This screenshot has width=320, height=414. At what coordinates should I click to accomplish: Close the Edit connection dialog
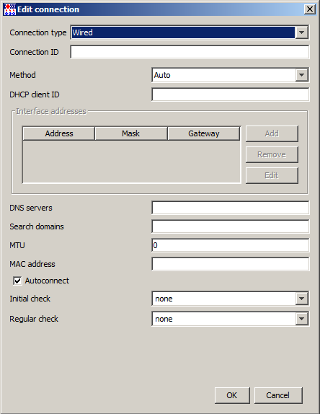[x=310, y=9]
